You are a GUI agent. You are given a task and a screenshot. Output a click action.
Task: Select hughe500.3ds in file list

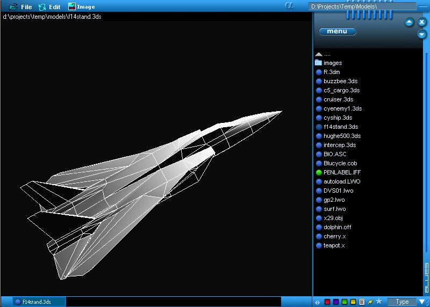coord(338,136)
